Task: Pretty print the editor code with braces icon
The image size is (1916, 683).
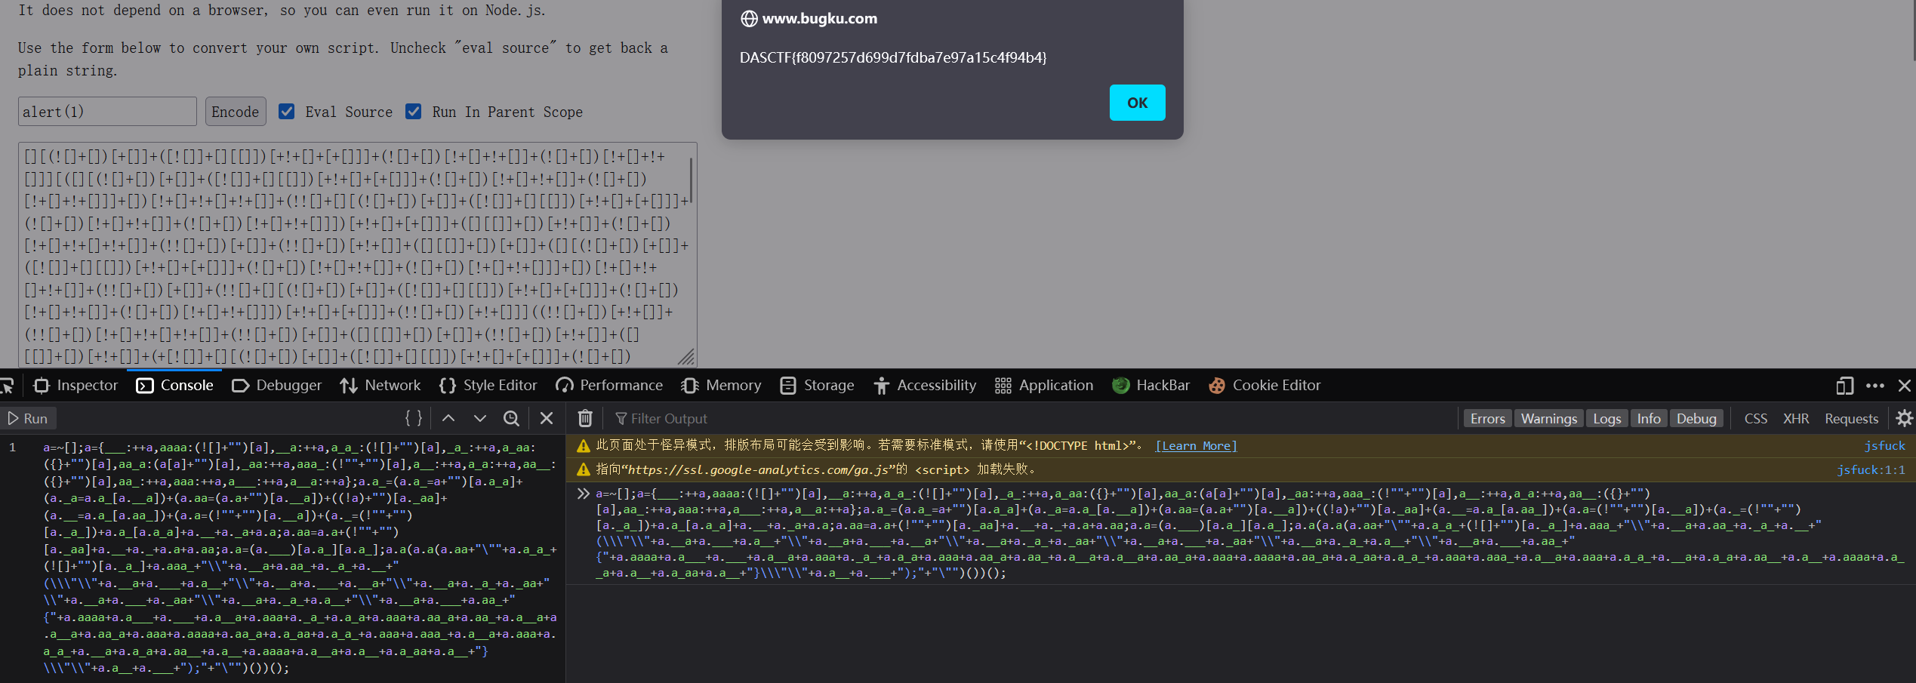Action: 413,418
